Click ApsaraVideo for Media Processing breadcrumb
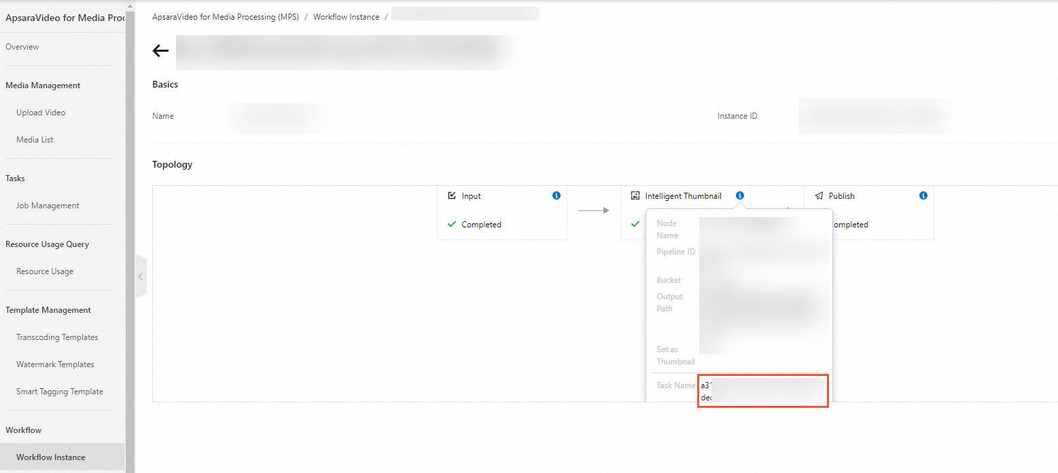The image size is (1058, 473). coord(226,17)
